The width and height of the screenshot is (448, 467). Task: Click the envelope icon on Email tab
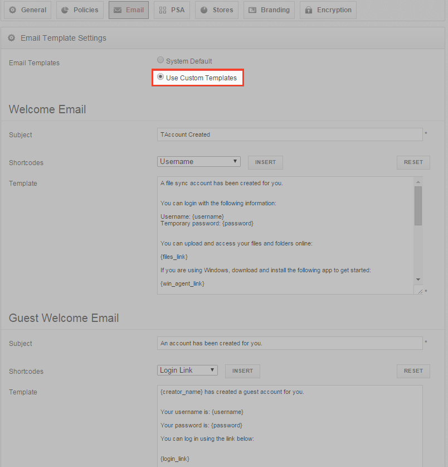coord(118,10)
